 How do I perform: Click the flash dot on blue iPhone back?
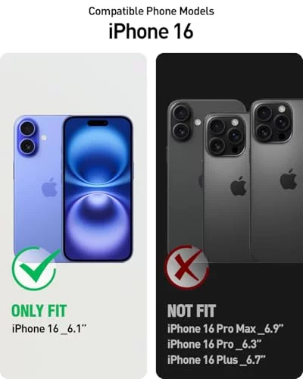[44, 138]
